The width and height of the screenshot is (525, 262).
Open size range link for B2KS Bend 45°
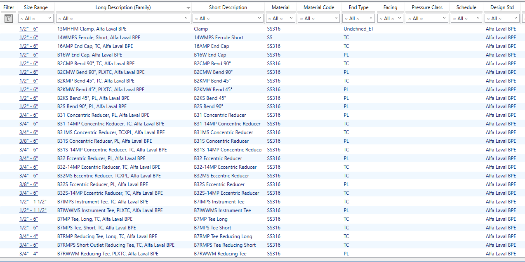click(28, 98)
